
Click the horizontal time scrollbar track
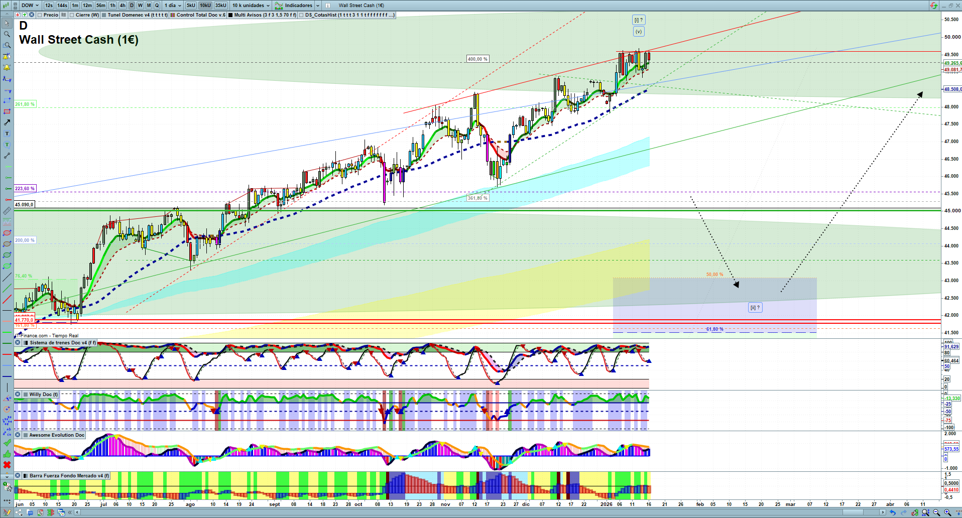tap(479, 512)
